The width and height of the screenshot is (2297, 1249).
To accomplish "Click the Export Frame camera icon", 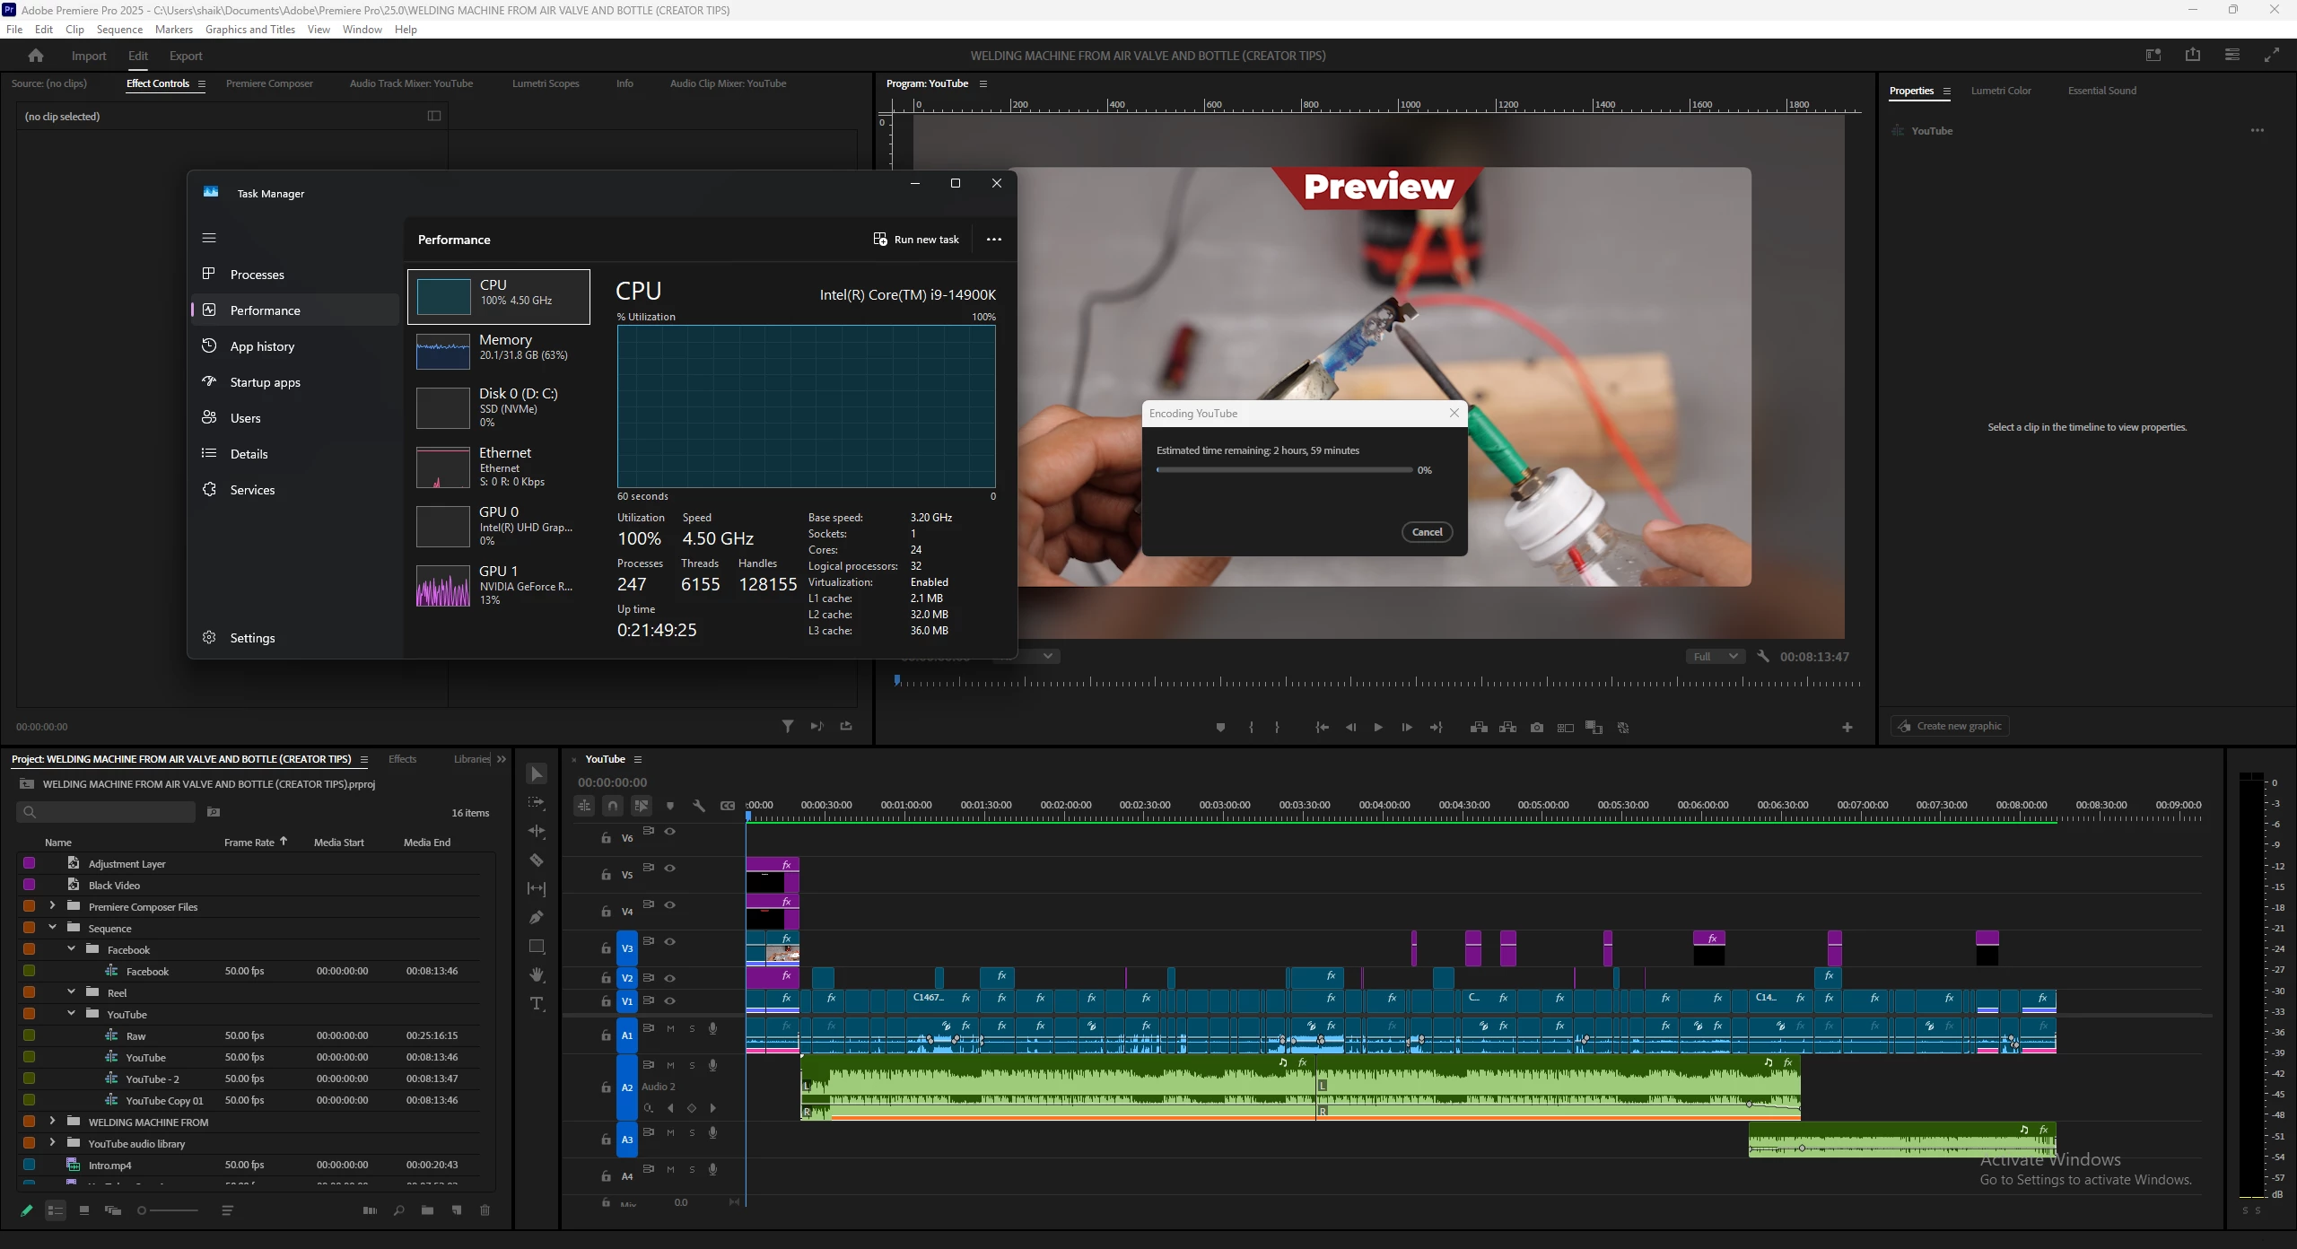I will tap(1537, 728).
